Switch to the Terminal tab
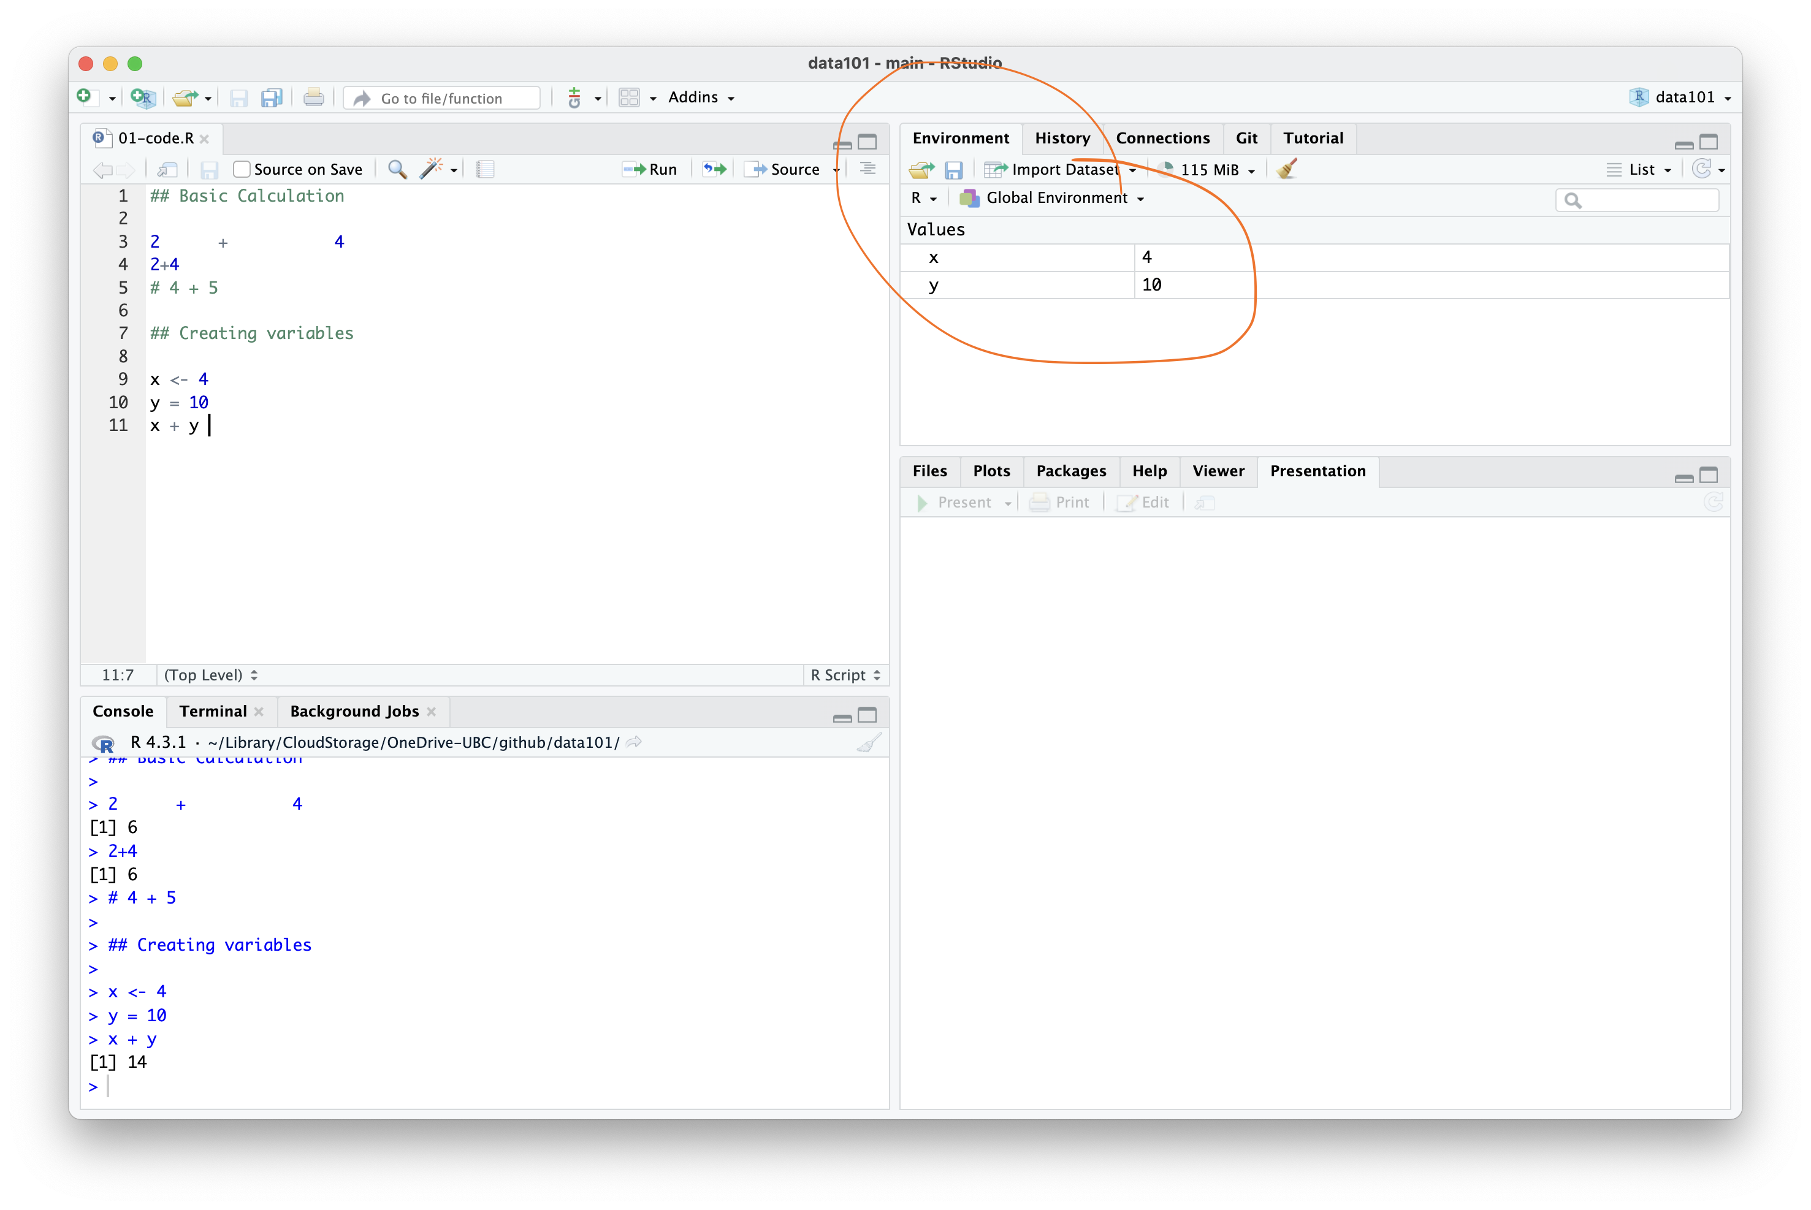 (213, 712)
